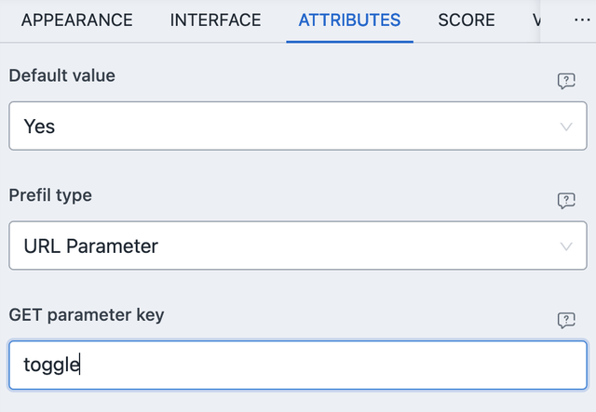Click the 'GET parameter key' label
The height and width of the screenshot is (412, 596).
[x=87, y=314]
